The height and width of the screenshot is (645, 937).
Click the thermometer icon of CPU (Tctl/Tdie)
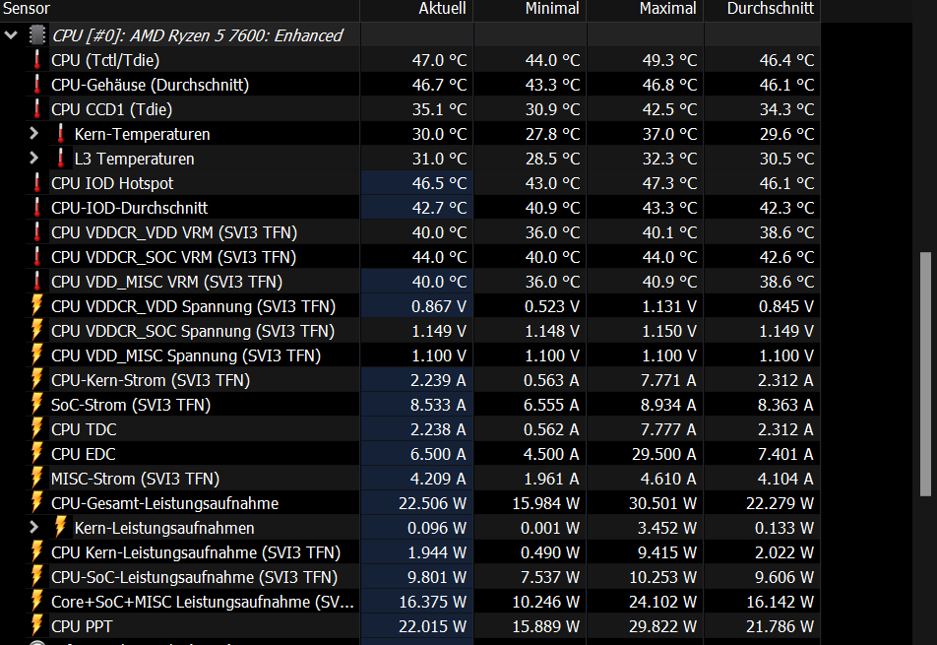pos(37,60)
